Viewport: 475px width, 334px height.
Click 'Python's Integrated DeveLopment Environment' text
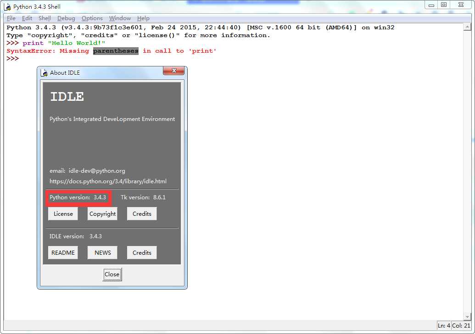point(112,119)
